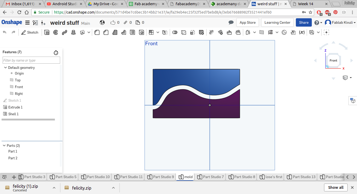Switch to the Part Studio 3 tab
This screenshot has height=194, width=357.
tap(32, 177)
